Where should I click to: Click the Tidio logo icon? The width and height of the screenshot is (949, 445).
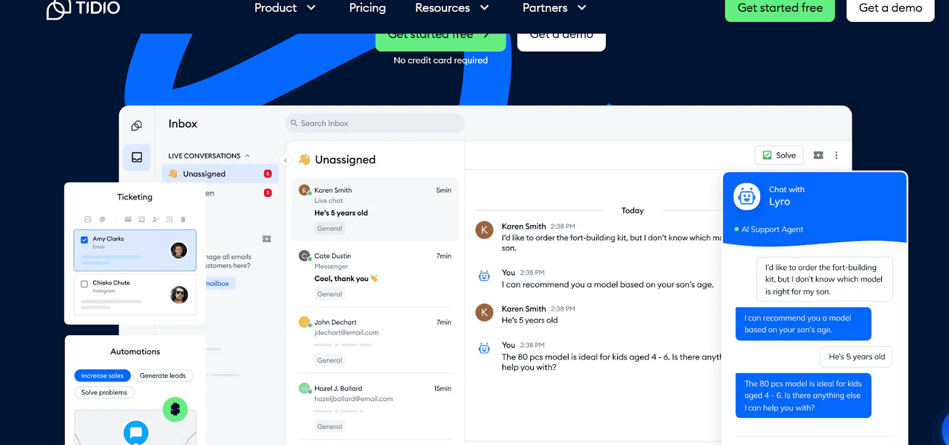pos(59,9)
